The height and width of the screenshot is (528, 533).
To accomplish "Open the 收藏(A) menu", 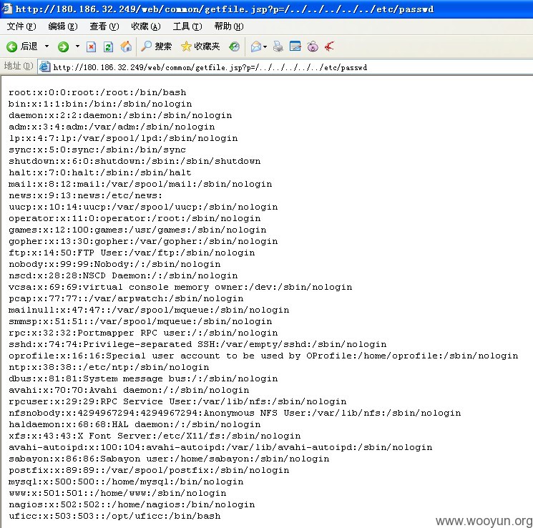I will coord(146,26).
